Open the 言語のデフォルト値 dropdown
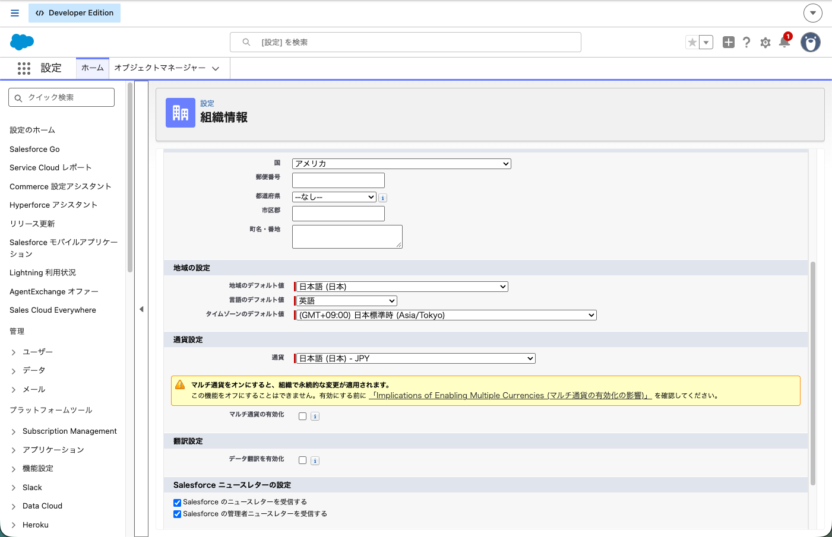Image resolution: width=832 pixels, height=537 pixels. pos(347,301)
